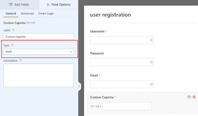Click the captcha answer input box
The image size is (198, 116).
[127, 106]
